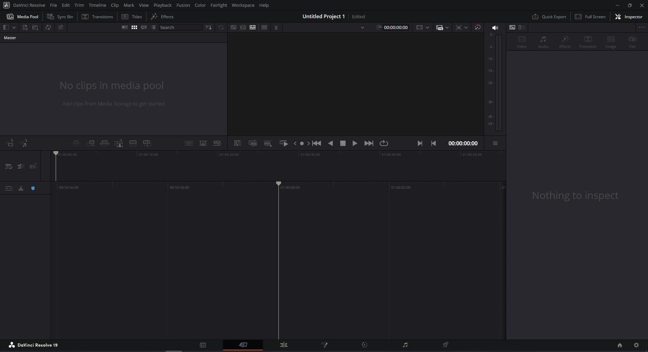This screenshot has width=648, height=352.
Task: Click the Quick Export button
Action: 549,17
